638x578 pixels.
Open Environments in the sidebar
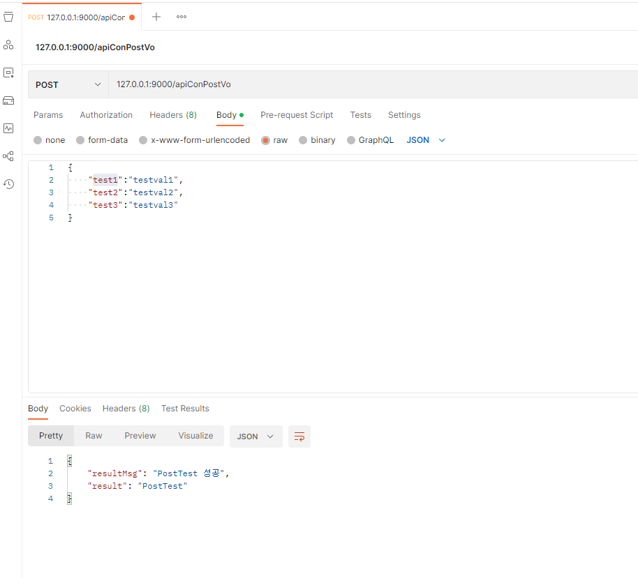coord(8,73)
